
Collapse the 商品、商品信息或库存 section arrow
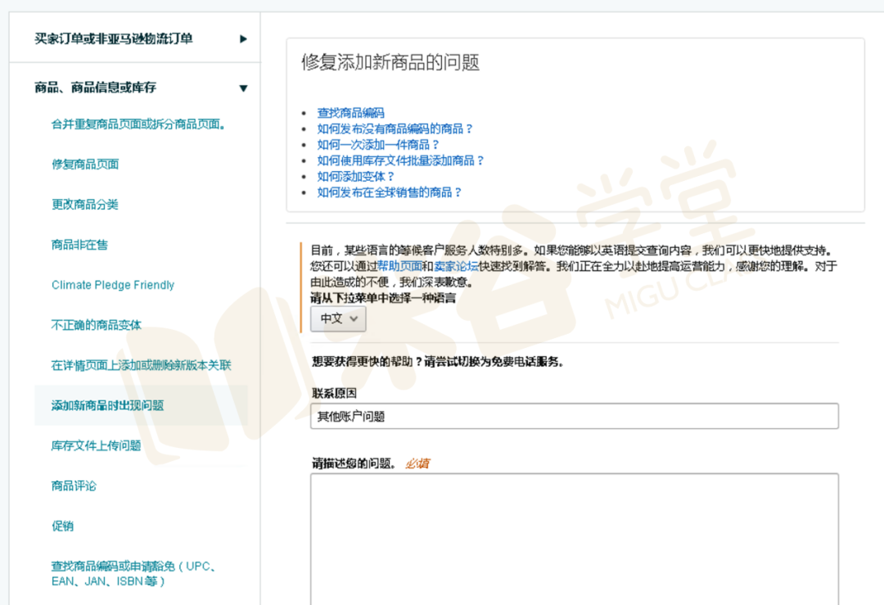(243, 88)
